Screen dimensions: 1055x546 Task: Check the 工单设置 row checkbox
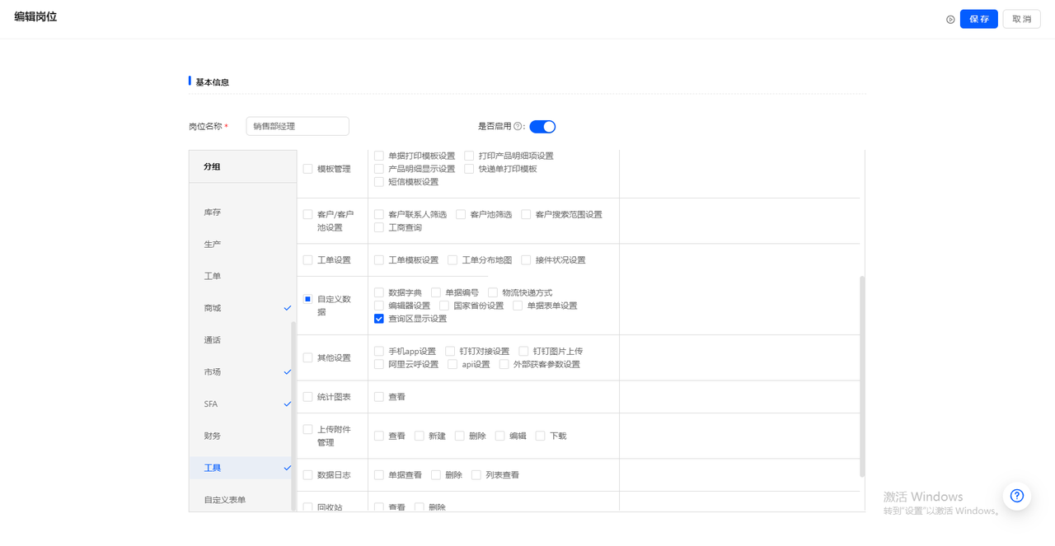[x=307, y=260]
